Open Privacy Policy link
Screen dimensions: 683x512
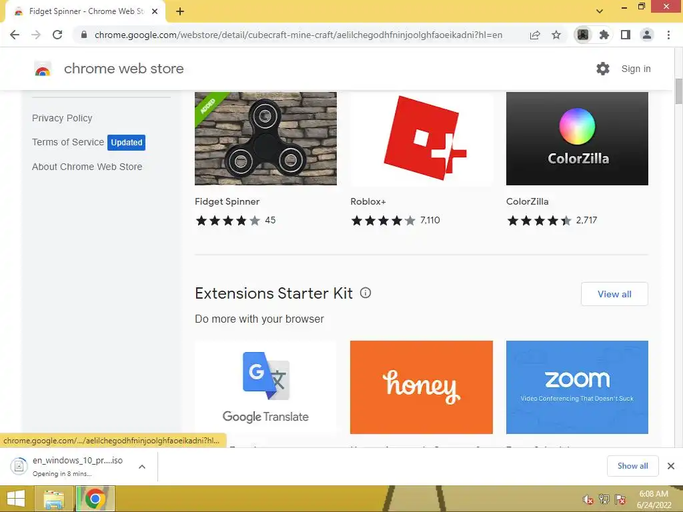(x=62, y=118)
